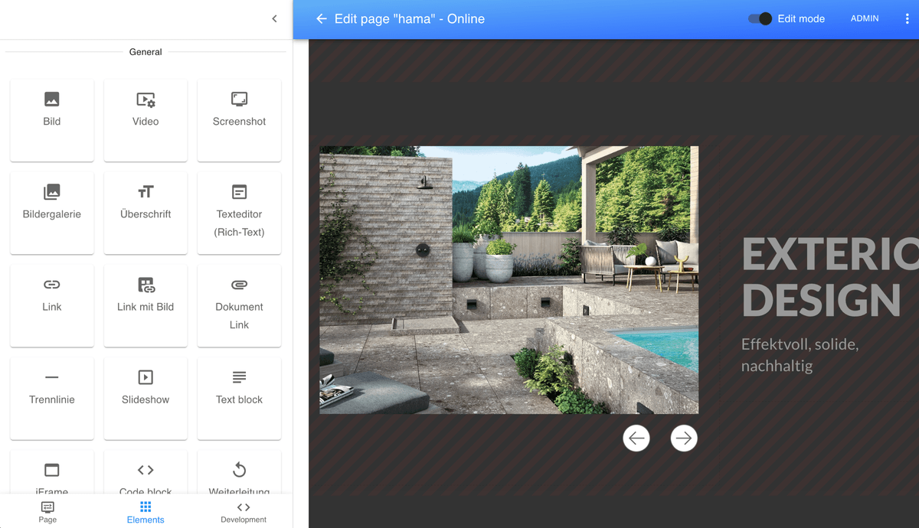
Task: Insert a Dokument Link element
Action: (239, 305)
